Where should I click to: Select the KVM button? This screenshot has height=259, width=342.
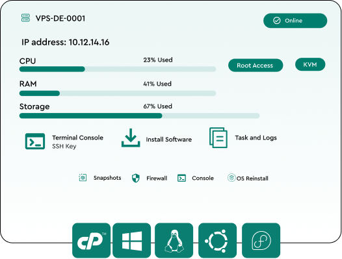pos(310,64)
